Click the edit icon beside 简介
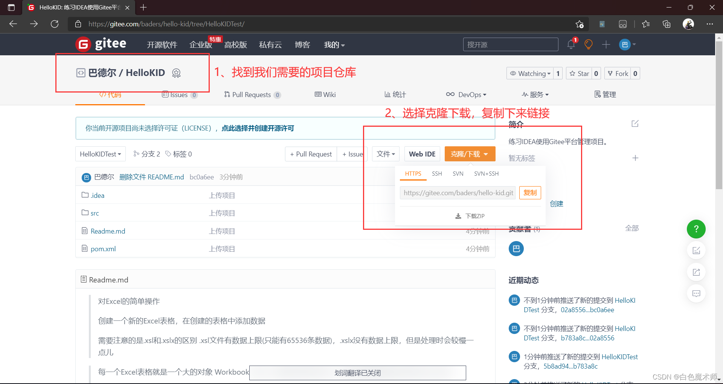Image resolution: width=723 pixels, height=384 pixels. pyautogui.click(x=635, y=124)
